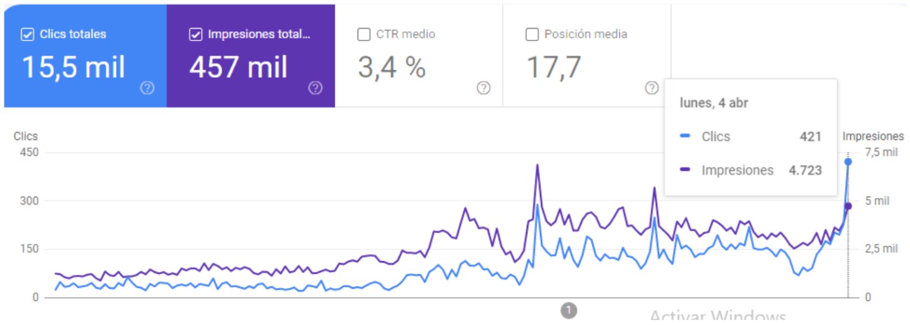Screen dimensions: 910x325
Task: Click the Clics axis label
Action: coord(26,136)
